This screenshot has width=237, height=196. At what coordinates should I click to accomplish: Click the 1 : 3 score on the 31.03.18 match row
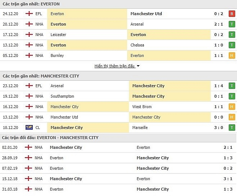click(228, 189)
